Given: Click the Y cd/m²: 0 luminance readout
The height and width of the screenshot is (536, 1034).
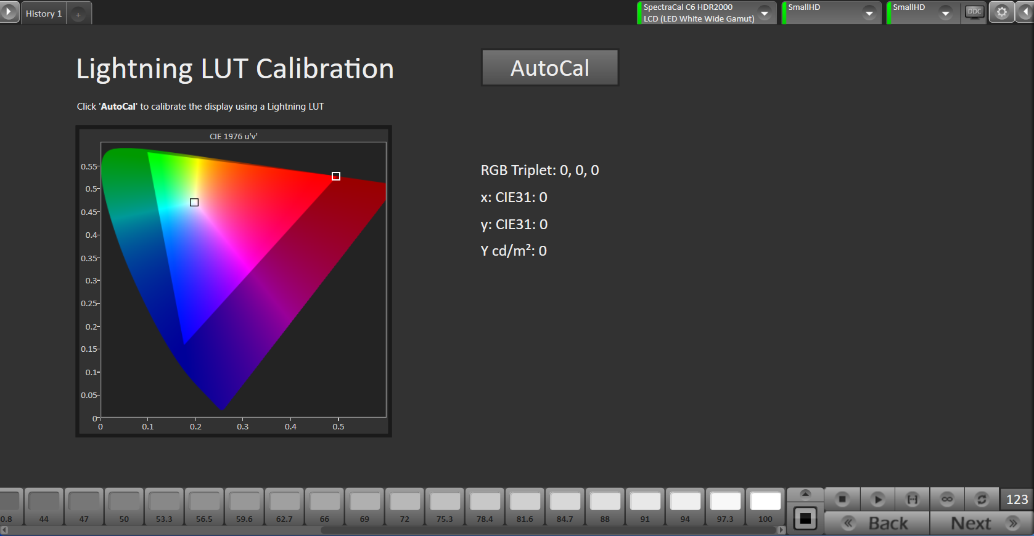Looking at the screenshot, I should [x=513, y=251].
